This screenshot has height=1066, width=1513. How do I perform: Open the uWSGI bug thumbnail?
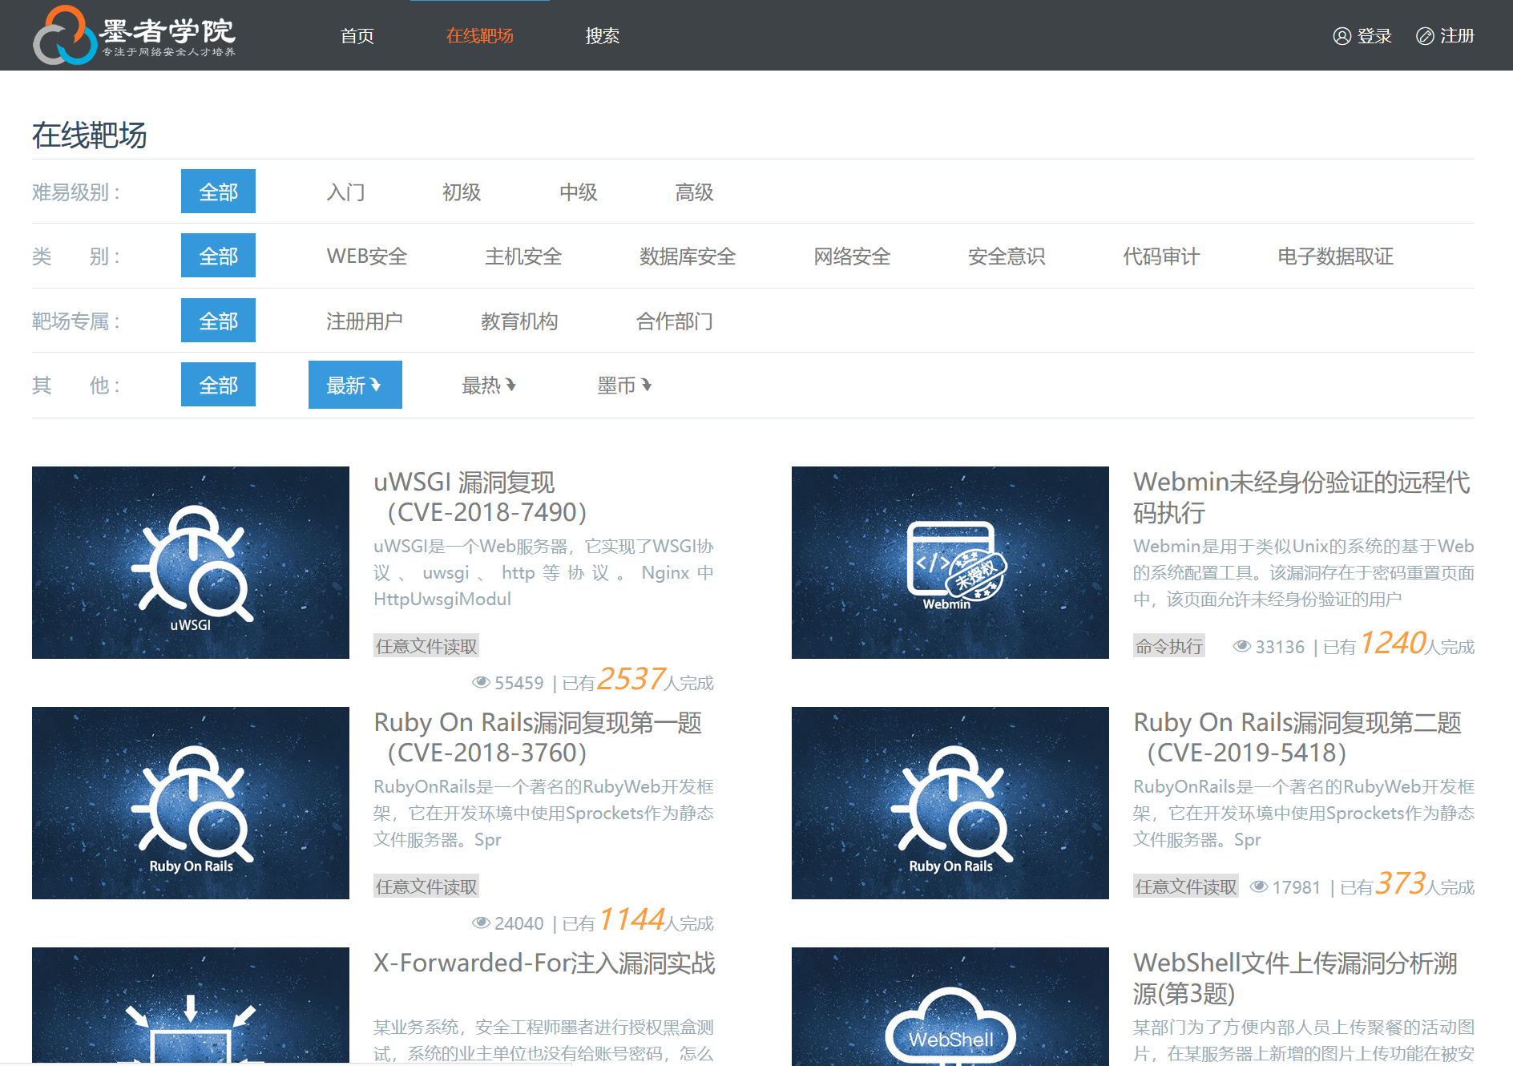(191, 563)
